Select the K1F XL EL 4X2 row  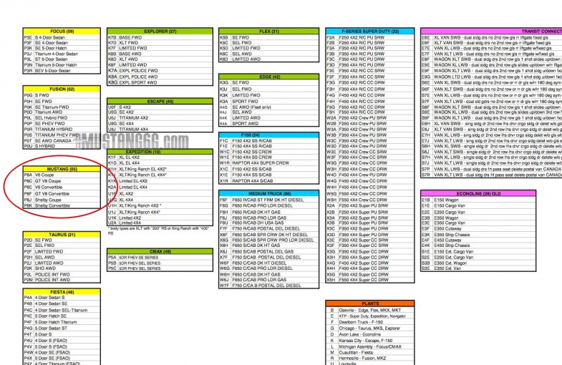point(160,157)
